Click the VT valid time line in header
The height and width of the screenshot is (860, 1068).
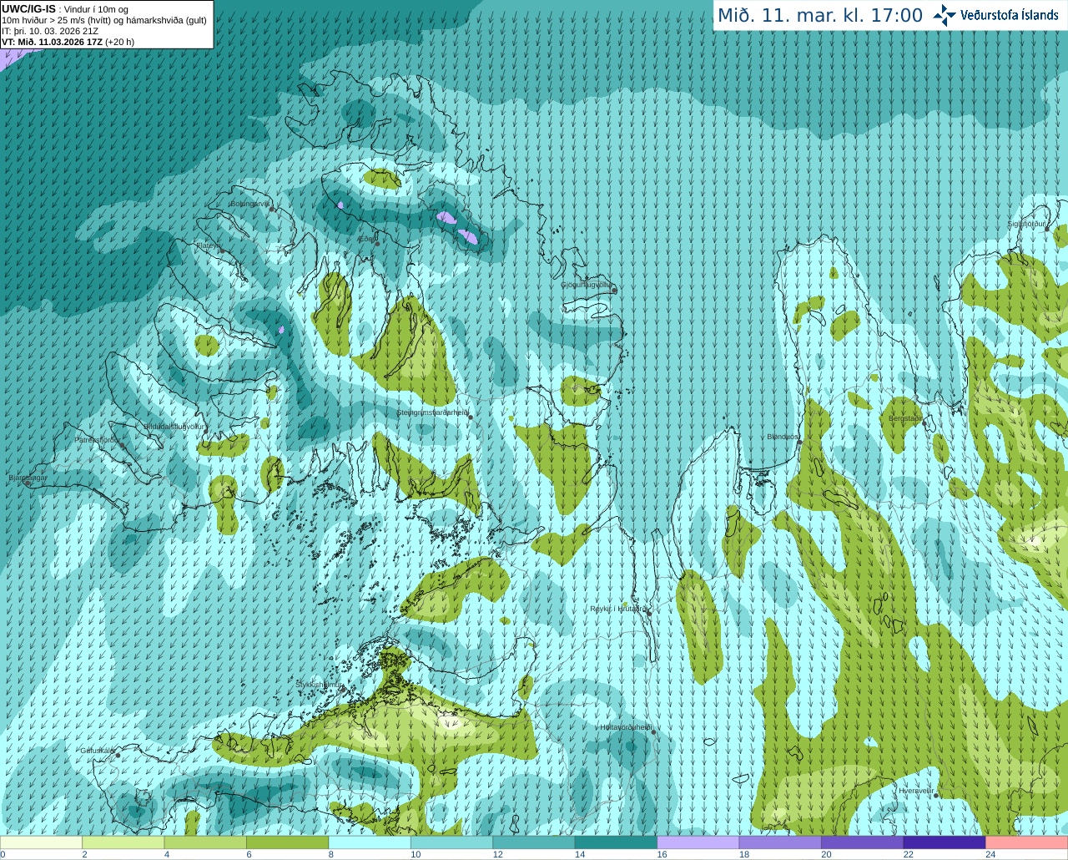tap(68, 42)
